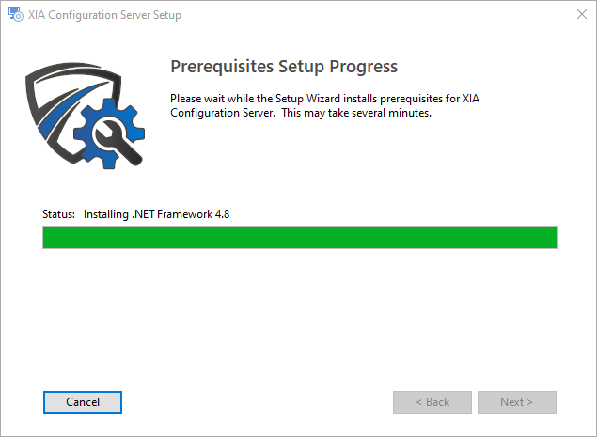
Task: Click the word Prerequisites in the heading
Action: [x=222, y=67]
